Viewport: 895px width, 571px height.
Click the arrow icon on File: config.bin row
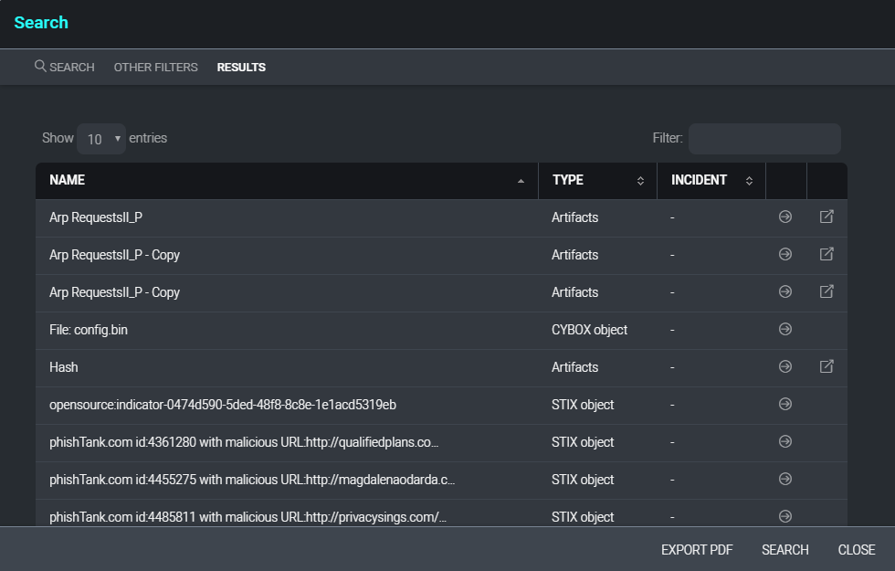(x=784, y=329)
